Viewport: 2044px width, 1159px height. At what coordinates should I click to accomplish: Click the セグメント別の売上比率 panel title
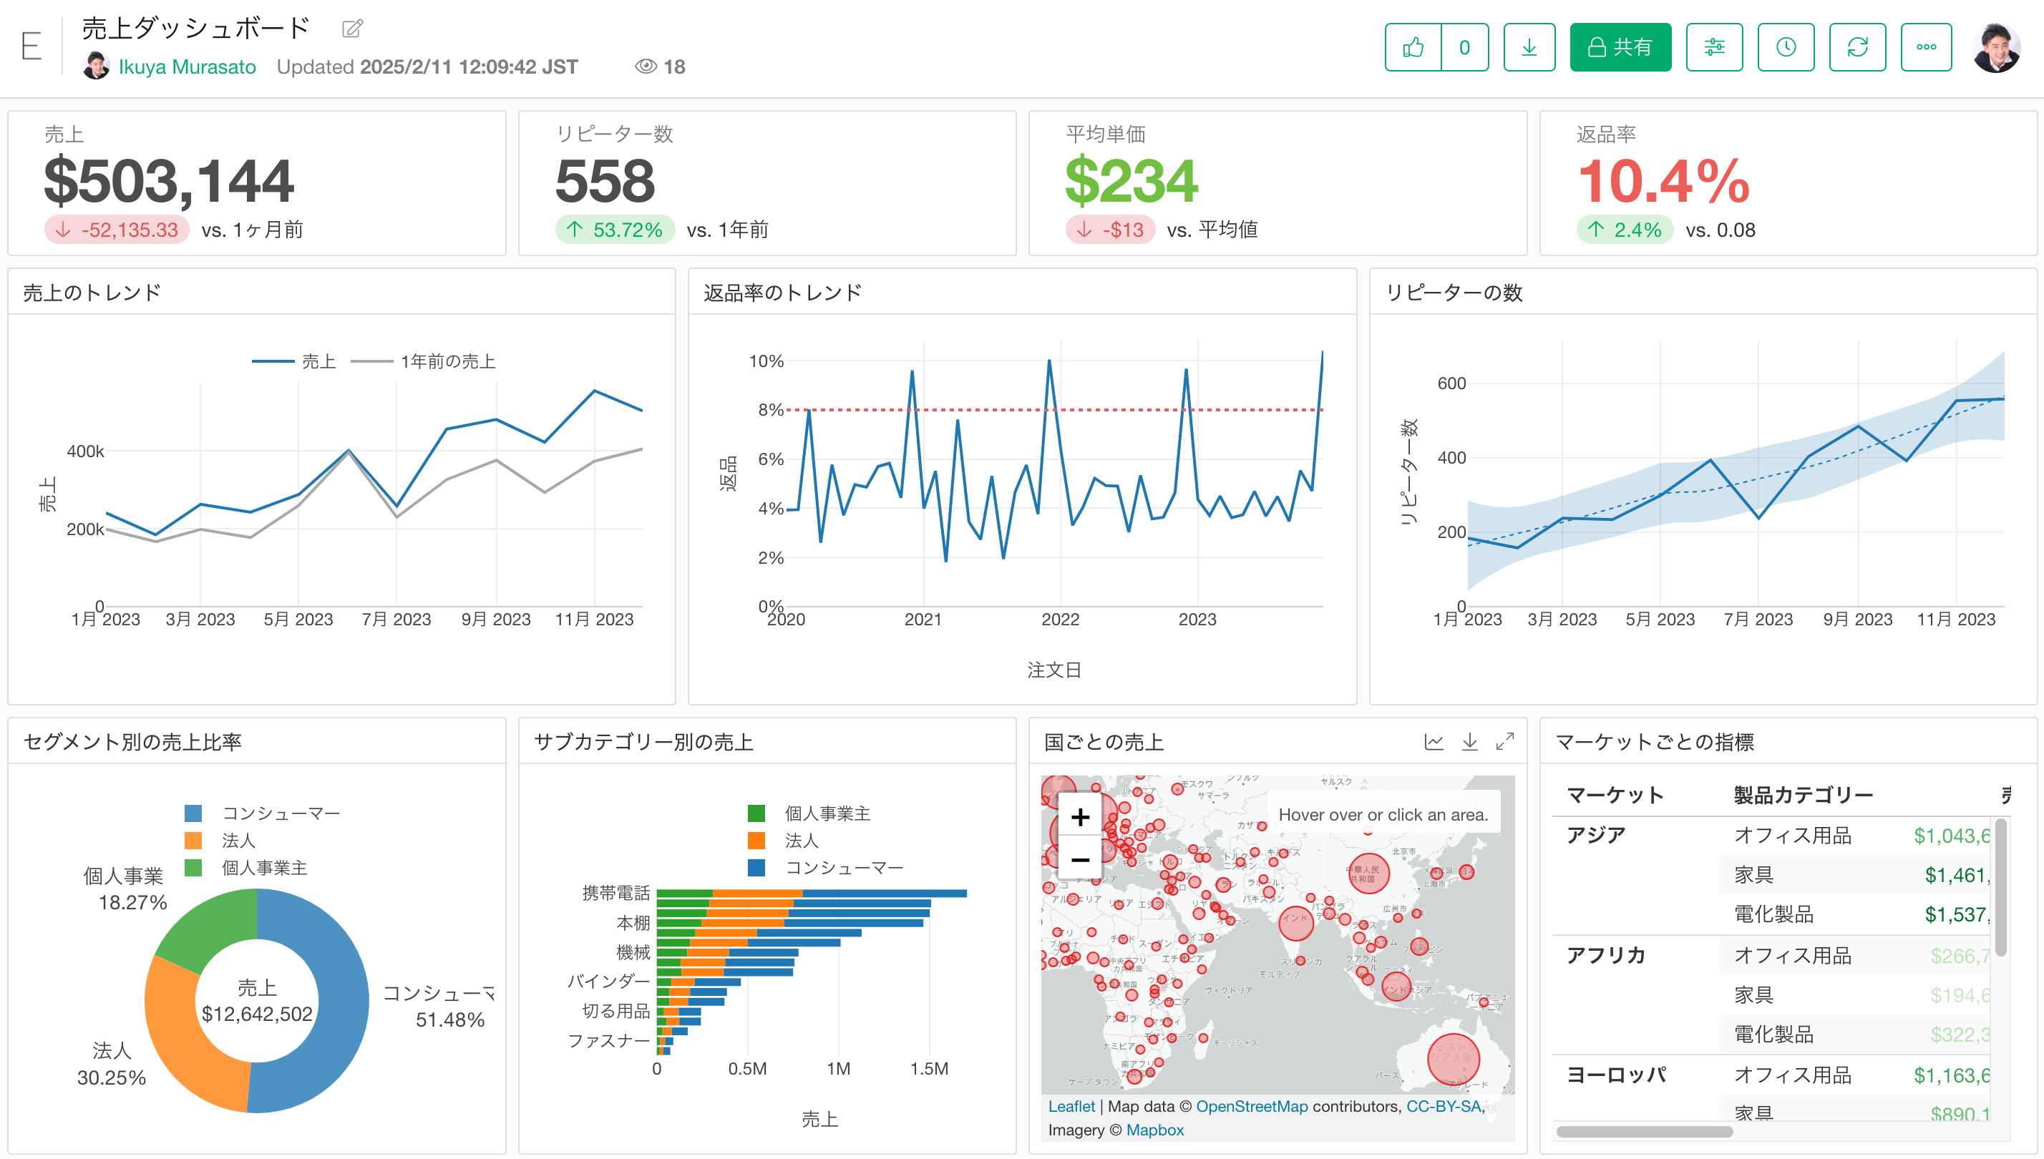click(x=132, y=742)
